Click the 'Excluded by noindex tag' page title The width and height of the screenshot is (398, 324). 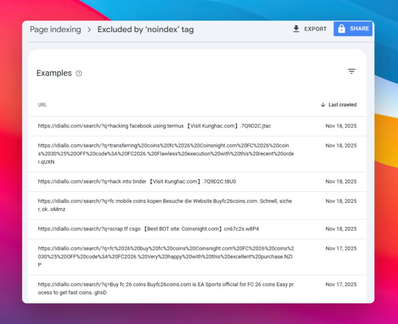point(145,29)
